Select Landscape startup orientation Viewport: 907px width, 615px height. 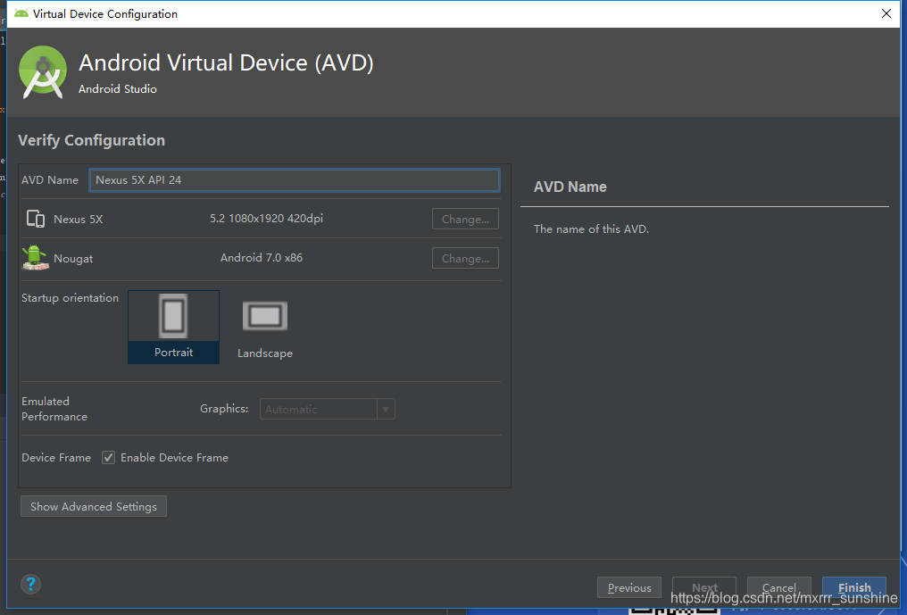tap(265, 329)
